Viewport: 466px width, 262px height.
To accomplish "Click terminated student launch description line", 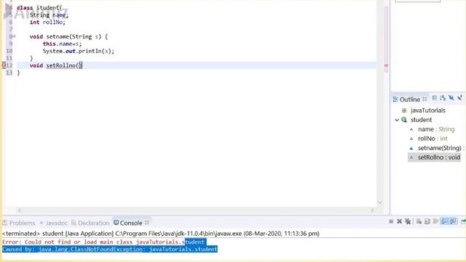I will coord(161,234).
